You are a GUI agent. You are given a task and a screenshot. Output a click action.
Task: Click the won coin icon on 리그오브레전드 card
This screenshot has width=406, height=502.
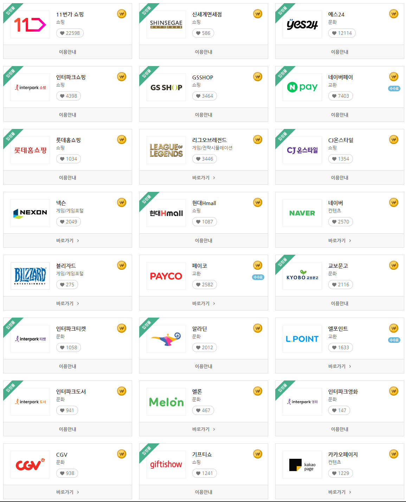[258, 140]
